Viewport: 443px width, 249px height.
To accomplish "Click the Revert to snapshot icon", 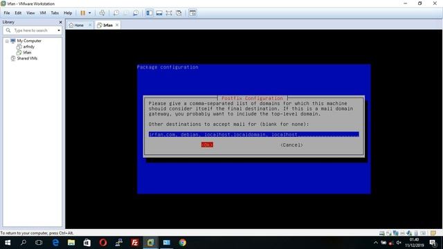I will tap(126, 13).
